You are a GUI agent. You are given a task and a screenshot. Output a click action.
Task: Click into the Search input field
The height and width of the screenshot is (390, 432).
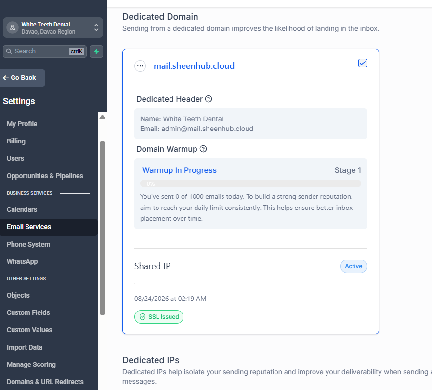click(x=45, y=52)
